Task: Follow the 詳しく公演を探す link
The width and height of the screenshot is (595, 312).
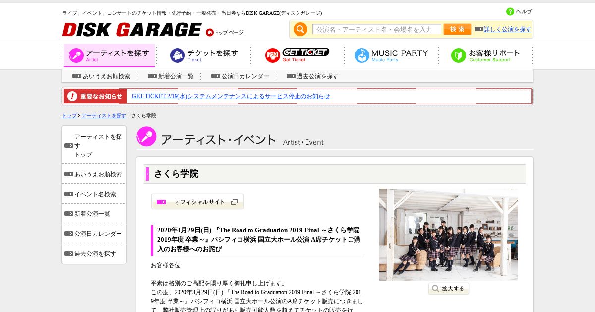Action: [x=508, y=29]
